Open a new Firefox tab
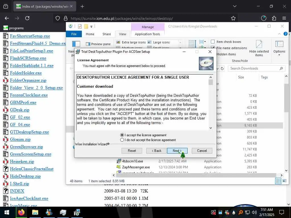The height and width of the screenshot is (218, 291). (82, 7)
